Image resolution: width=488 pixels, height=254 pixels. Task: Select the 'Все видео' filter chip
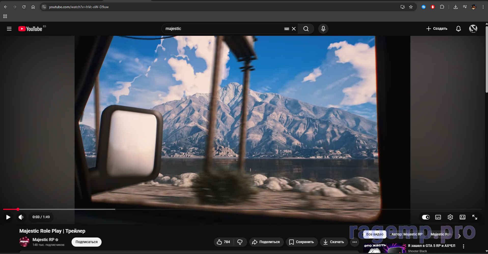(374, 234)
